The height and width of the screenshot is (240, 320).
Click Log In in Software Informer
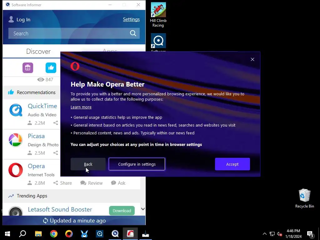click(x=23, y=20)
